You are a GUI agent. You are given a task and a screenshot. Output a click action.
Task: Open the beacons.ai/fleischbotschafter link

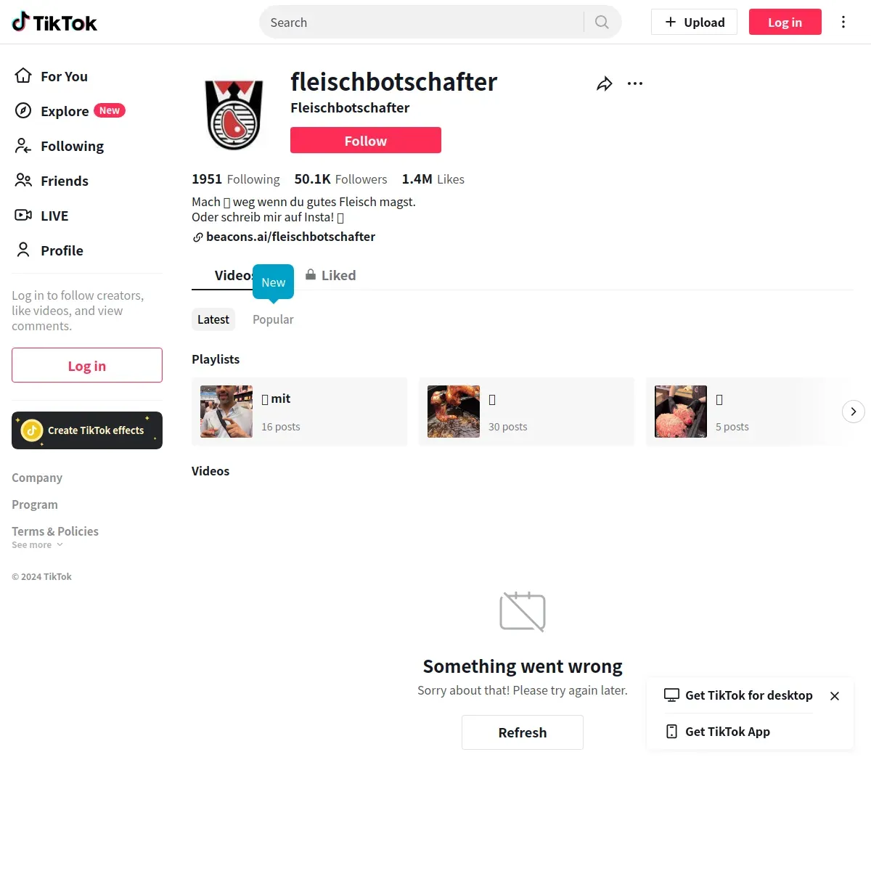[284, 237]
